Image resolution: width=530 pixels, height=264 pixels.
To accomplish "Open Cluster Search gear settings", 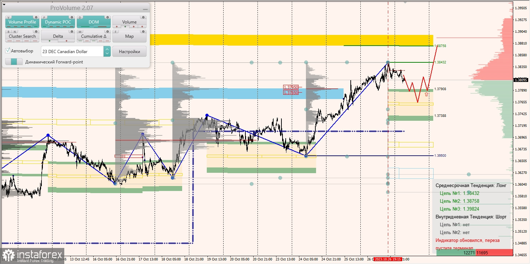I will click(36, 31).
